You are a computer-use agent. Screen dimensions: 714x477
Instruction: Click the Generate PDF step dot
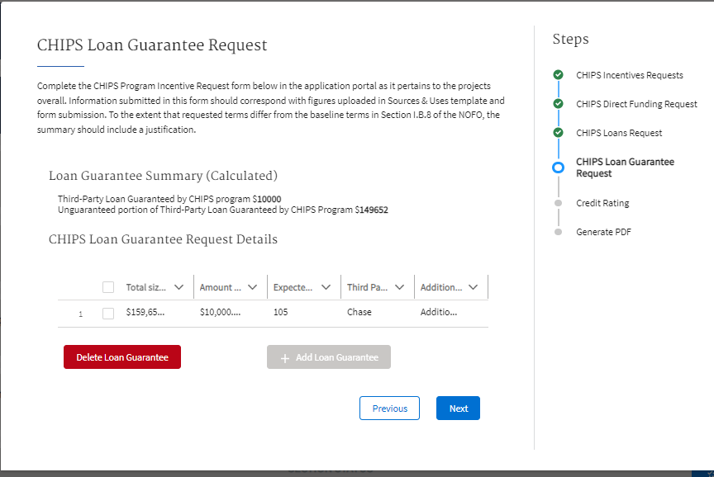pos(559,232)
